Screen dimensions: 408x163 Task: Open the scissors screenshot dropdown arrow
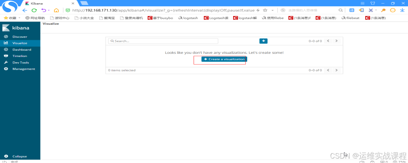tap(376, 11)
